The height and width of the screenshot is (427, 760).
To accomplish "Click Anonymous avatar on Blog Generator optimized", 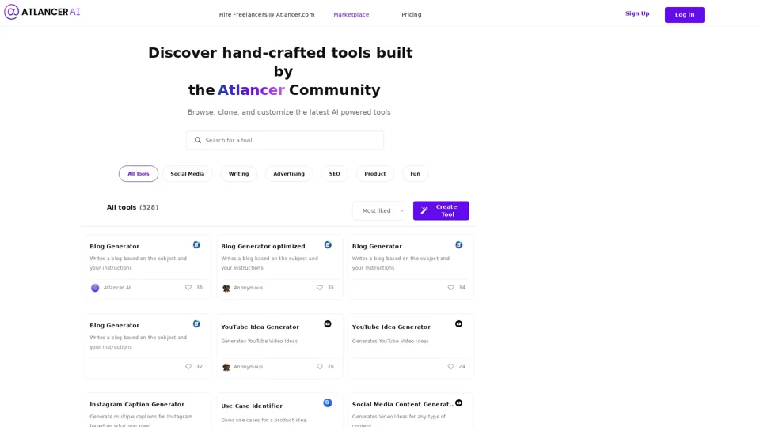I will coord(226,288).
